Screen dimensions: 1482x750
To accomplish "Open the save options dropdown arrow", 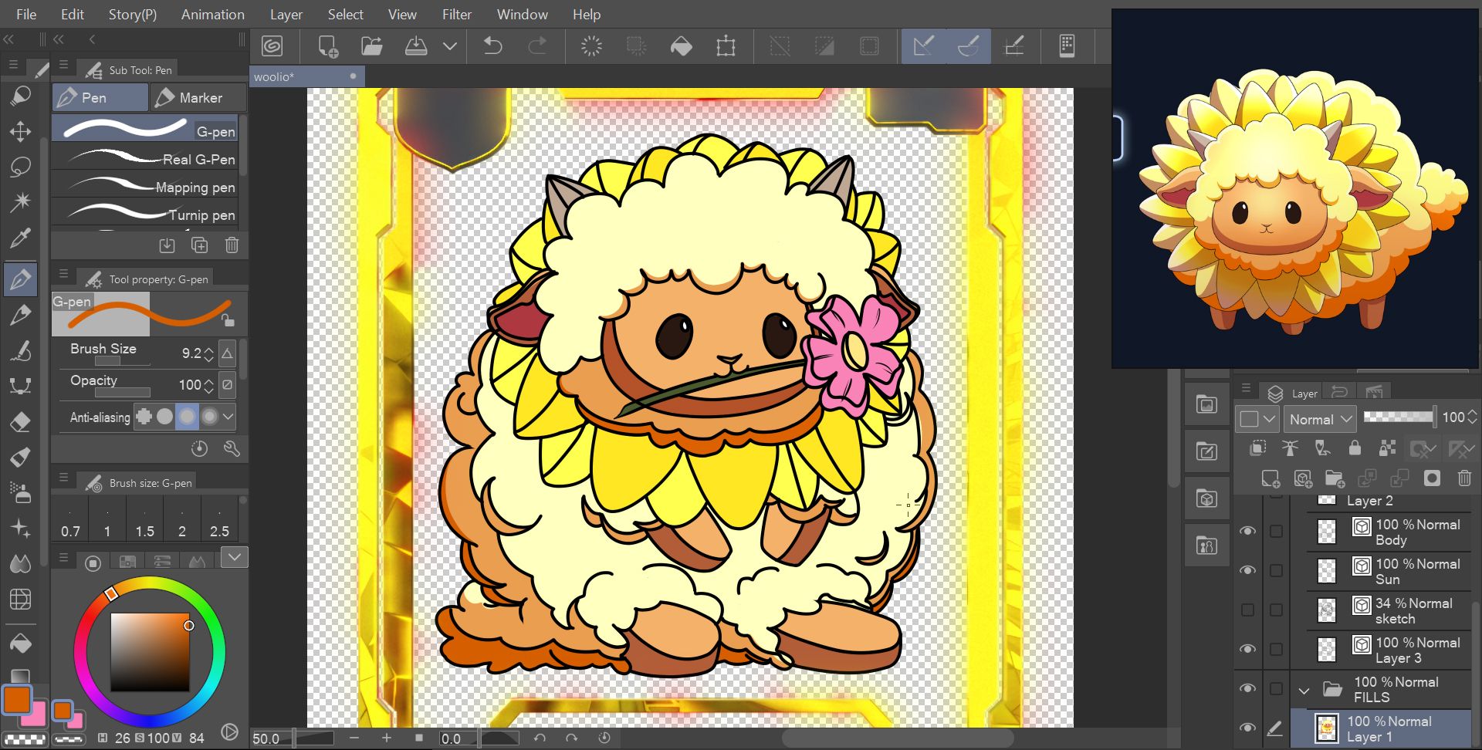I will 450,46.
